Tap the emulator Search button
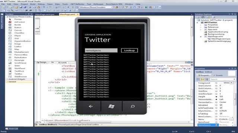 [x=132, y=106]
